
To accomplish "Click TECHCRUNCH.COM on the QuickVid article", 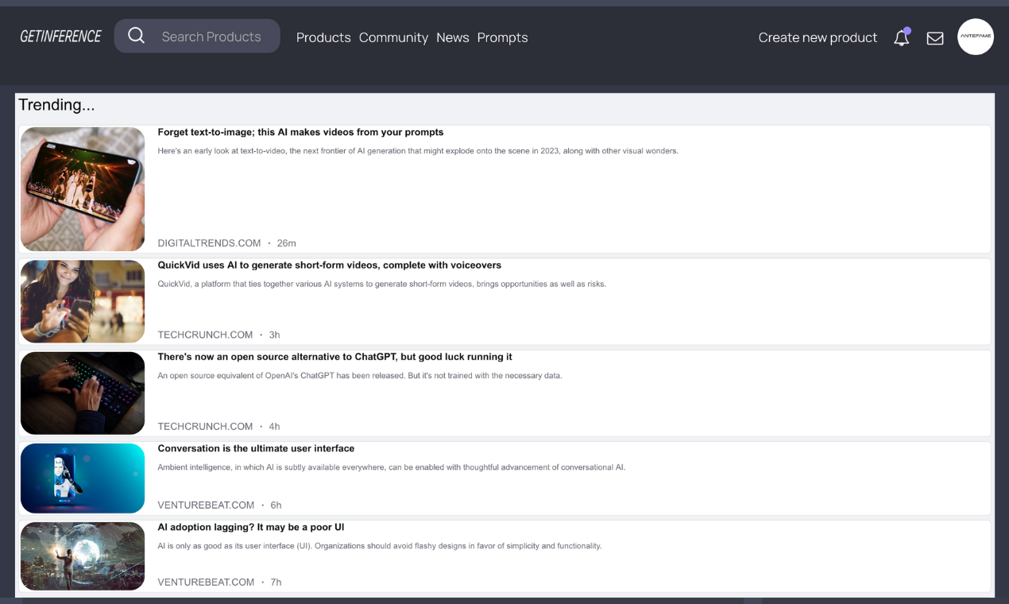I will (x=205, y=335).
